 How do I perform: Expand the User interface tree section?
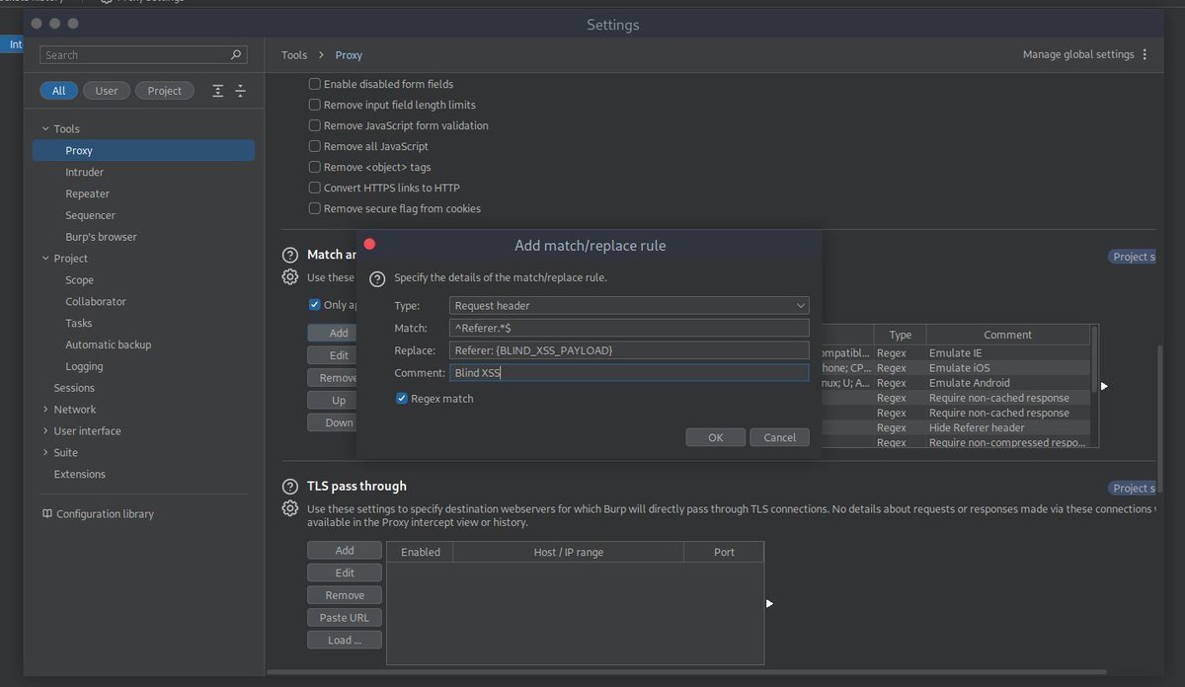pos(45,431)
